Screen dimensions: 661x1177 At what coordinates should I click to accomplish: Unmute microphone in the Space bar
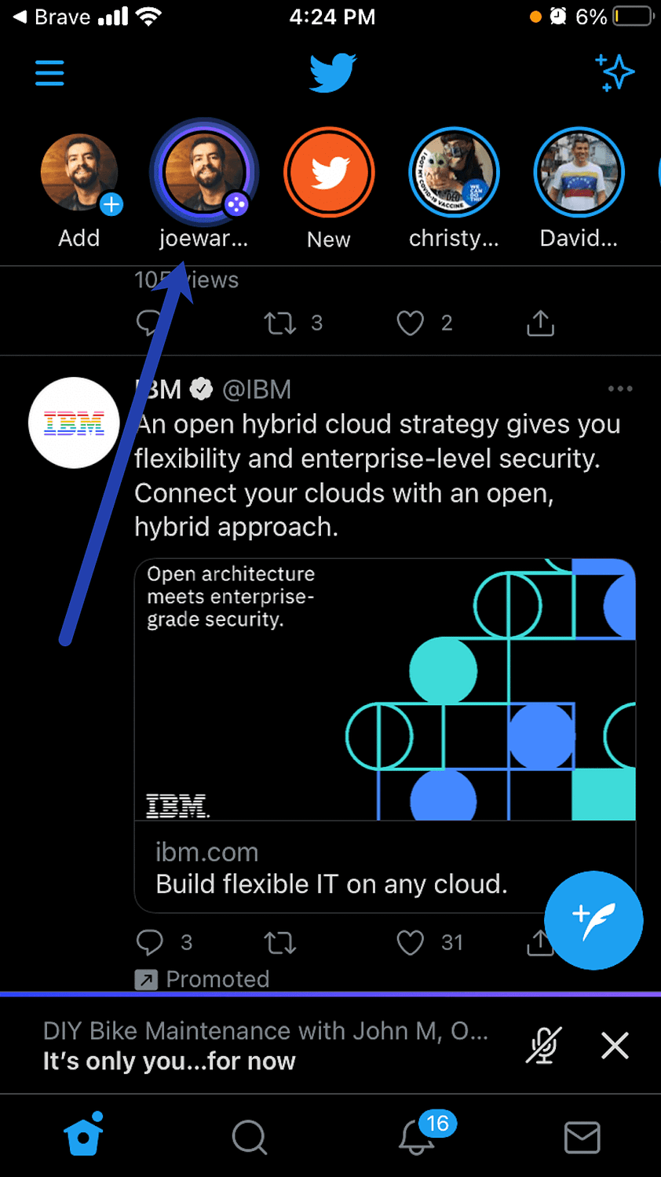click(x=542, y=1045)
